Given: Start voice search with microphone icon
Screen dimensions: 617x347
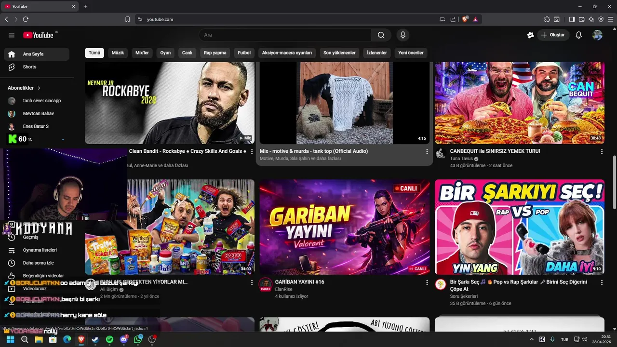Looking at the screenshot, I should pyautogui.click(x=403, y=35).
